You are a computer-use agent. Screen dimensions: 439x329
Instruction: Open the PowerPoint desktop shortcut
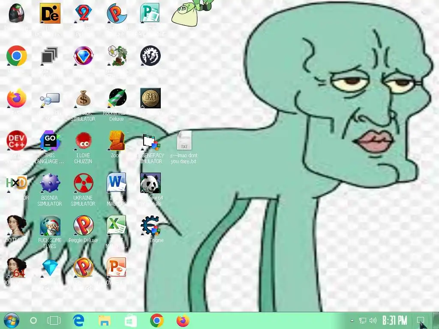(117, 268)
